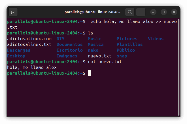
Task: Click the 'cat nuevo.txt' command text
Action: [x=105, y=62]
